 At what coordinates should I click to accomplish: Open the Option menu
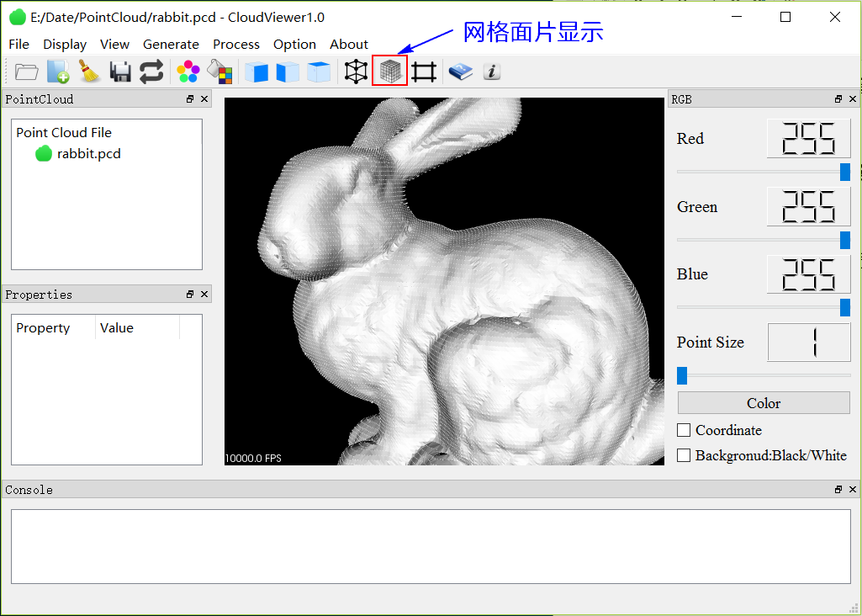pos(294,45)
